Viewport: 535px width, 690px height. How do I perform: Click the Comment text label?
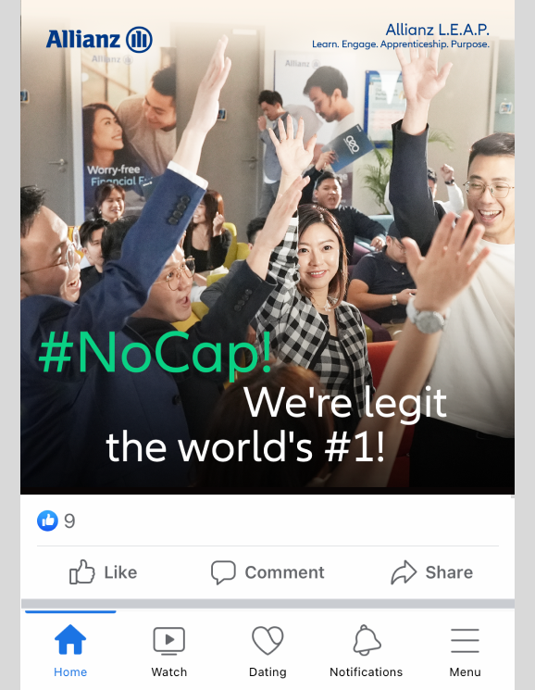click(x=284, y=572)
